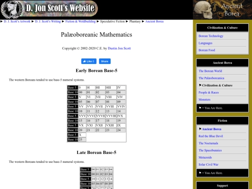Click the Civilization & Culture panel header

(x=222, y=28)
